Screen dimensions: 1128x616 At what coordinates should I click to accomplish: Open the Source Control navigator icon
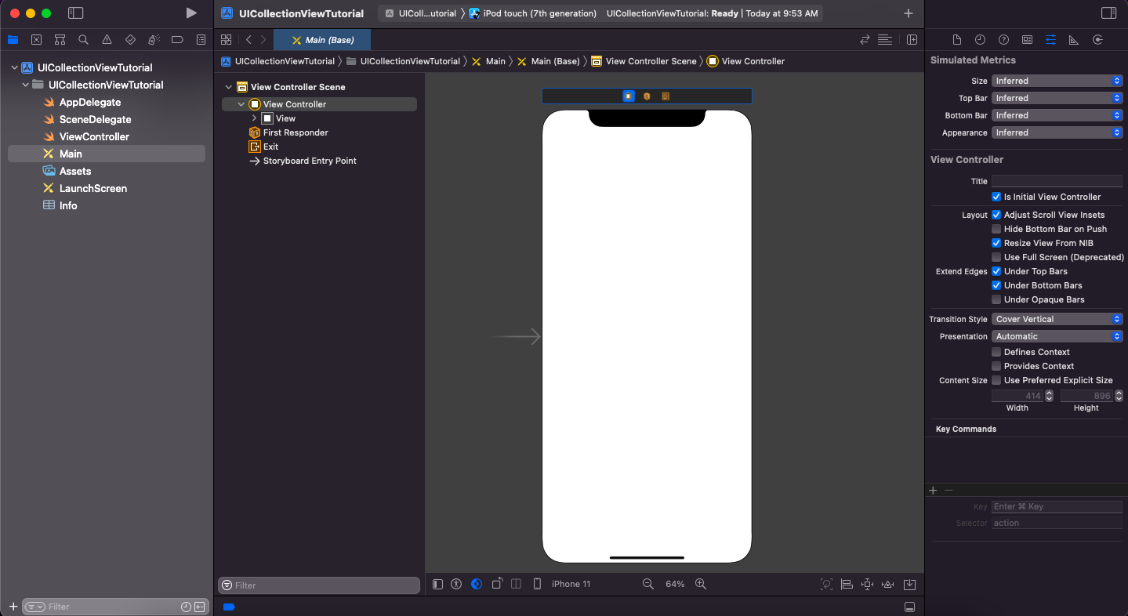point(36,40)
